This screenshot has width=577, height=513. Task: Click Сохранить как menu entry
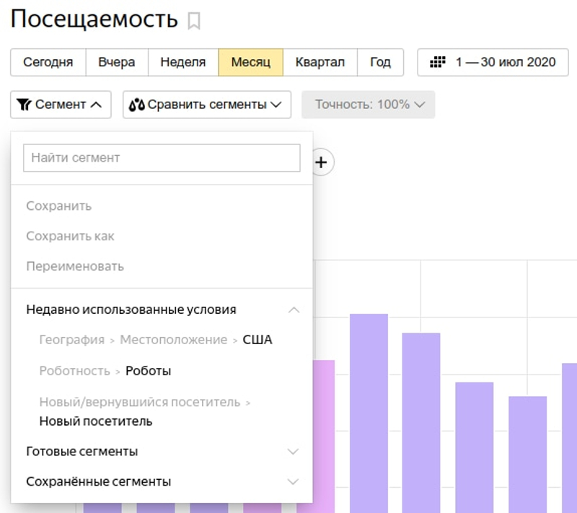[x=70, y=236]
